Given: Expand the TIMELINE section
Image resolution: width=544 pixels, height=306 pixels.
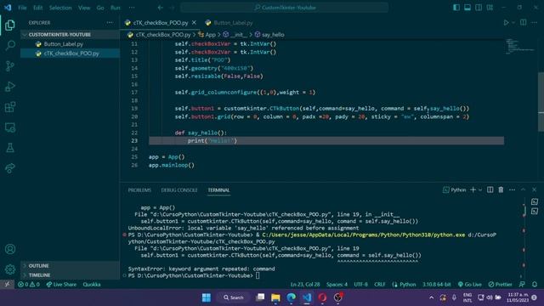Looking at the screenshot, I should (70, 275).
